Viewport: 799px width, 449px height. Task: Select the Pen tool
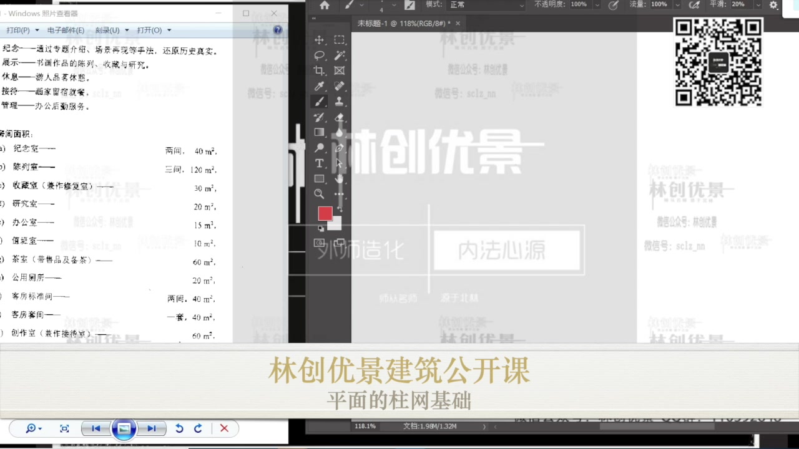click(x=339, y=148)
